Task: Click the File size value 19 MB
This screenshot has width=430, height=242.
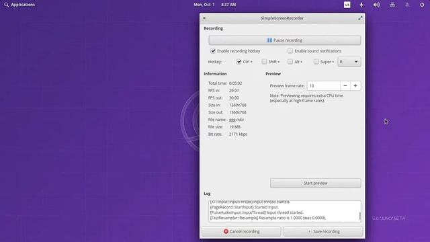Action: pos(234,127)
